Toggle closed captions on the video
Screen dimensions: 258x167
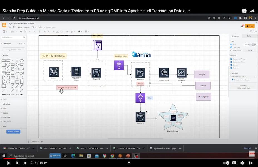[x=234, y=163]
